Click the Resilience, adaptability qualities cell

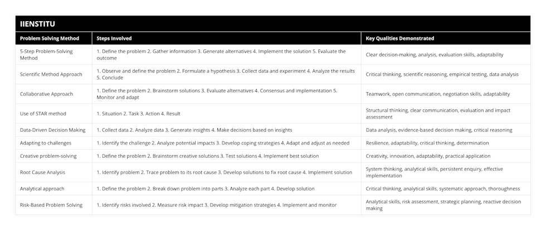tap(446, 143)
